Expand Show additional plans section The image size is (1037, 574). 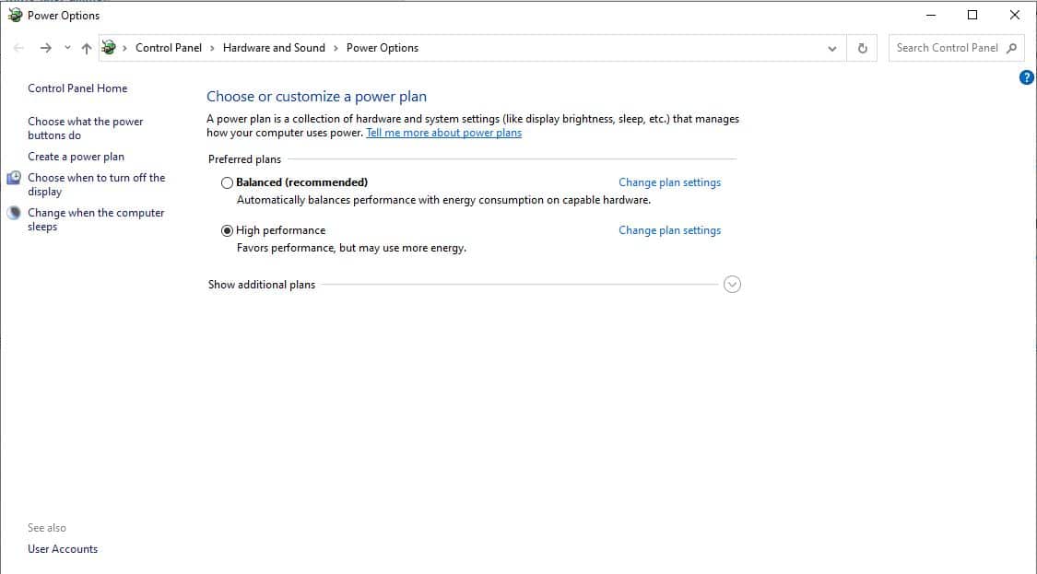[x=732, y=285]
